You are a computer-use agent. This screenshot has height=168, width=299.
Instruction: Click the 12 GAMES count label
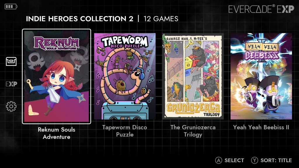click(161, 19)
